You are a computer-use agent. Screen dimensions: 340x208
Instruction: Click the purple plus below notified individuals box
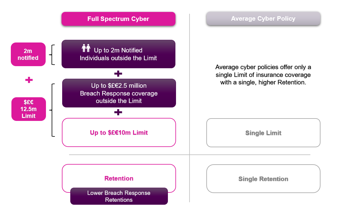tap(118, 74)
